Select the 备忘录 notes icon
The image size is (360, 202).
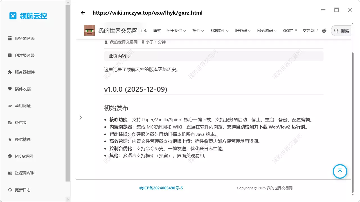[x=10, y=123]
